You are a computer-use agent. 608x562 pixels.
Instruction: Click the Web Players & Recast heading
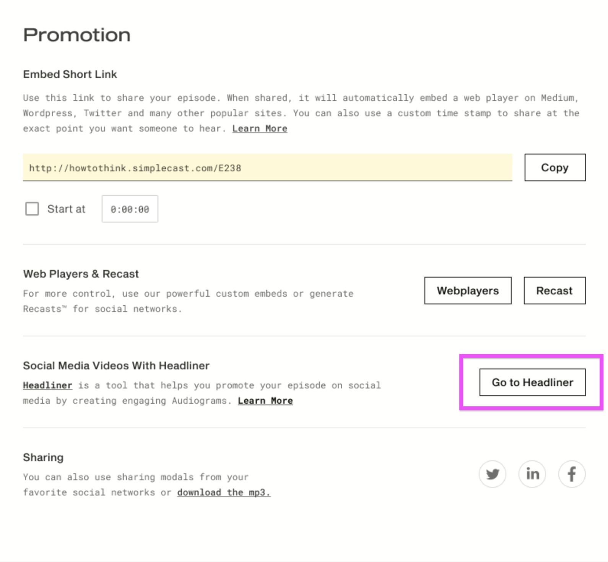(x=81, y=274)
